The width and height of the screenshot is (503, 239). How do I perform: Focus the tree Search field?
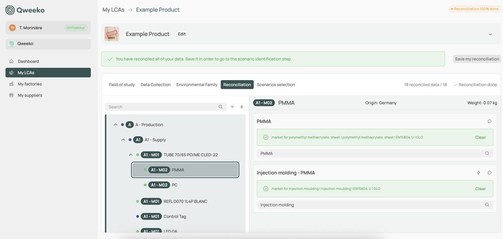pyautogui.click(x=166, y=107)
